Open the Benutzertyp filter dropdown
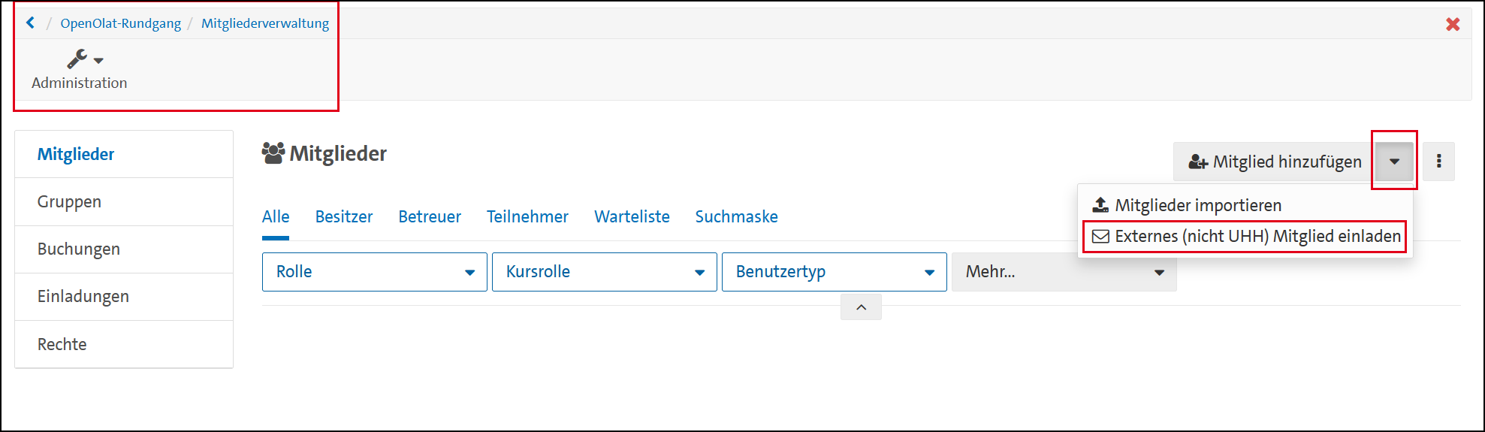1485x432 pixels. (x=834, y=272)
